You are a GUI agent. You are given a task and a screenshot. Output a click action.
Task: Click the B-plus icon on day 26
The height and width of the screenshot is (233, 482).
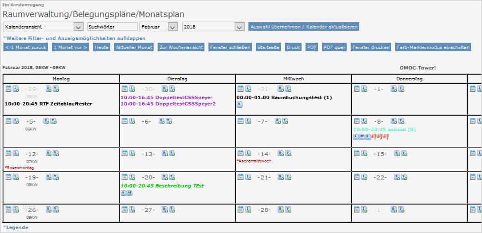[x=49, y=210]
